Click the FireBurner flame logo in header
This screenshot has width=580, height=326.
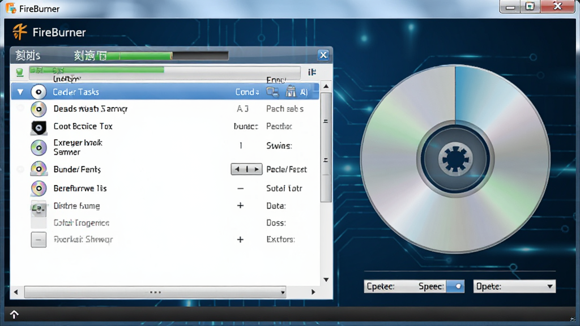pos(20,32)
